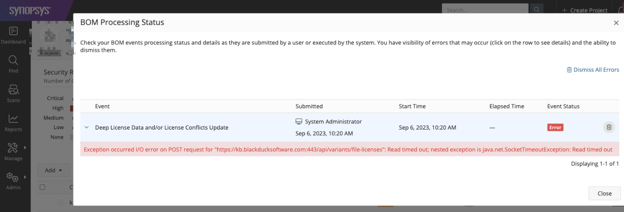Image resolution: width=624 pixels, height=212 pixels.
Task: Open the Find page in sidebar
Action: (x=14, y=64)
